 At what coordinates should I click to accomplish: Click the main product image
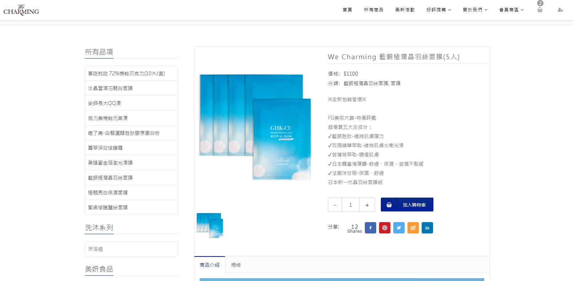(255, 127)
